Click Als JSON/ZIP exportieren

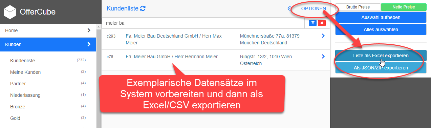pos(381,68)
